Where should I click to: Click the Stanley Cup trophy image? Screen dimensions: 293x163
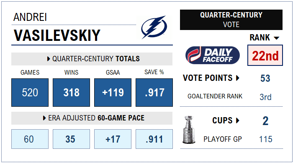click(189, 130)
